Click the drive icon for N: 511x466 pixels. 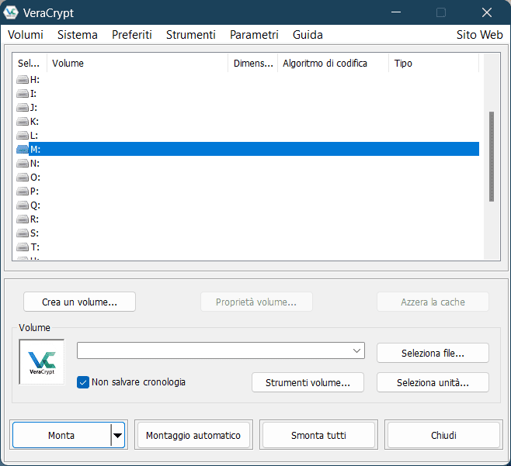(23, 164)
